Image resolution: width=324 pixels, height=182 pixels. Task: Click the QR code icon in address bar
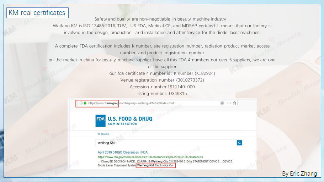pos(222,103)
